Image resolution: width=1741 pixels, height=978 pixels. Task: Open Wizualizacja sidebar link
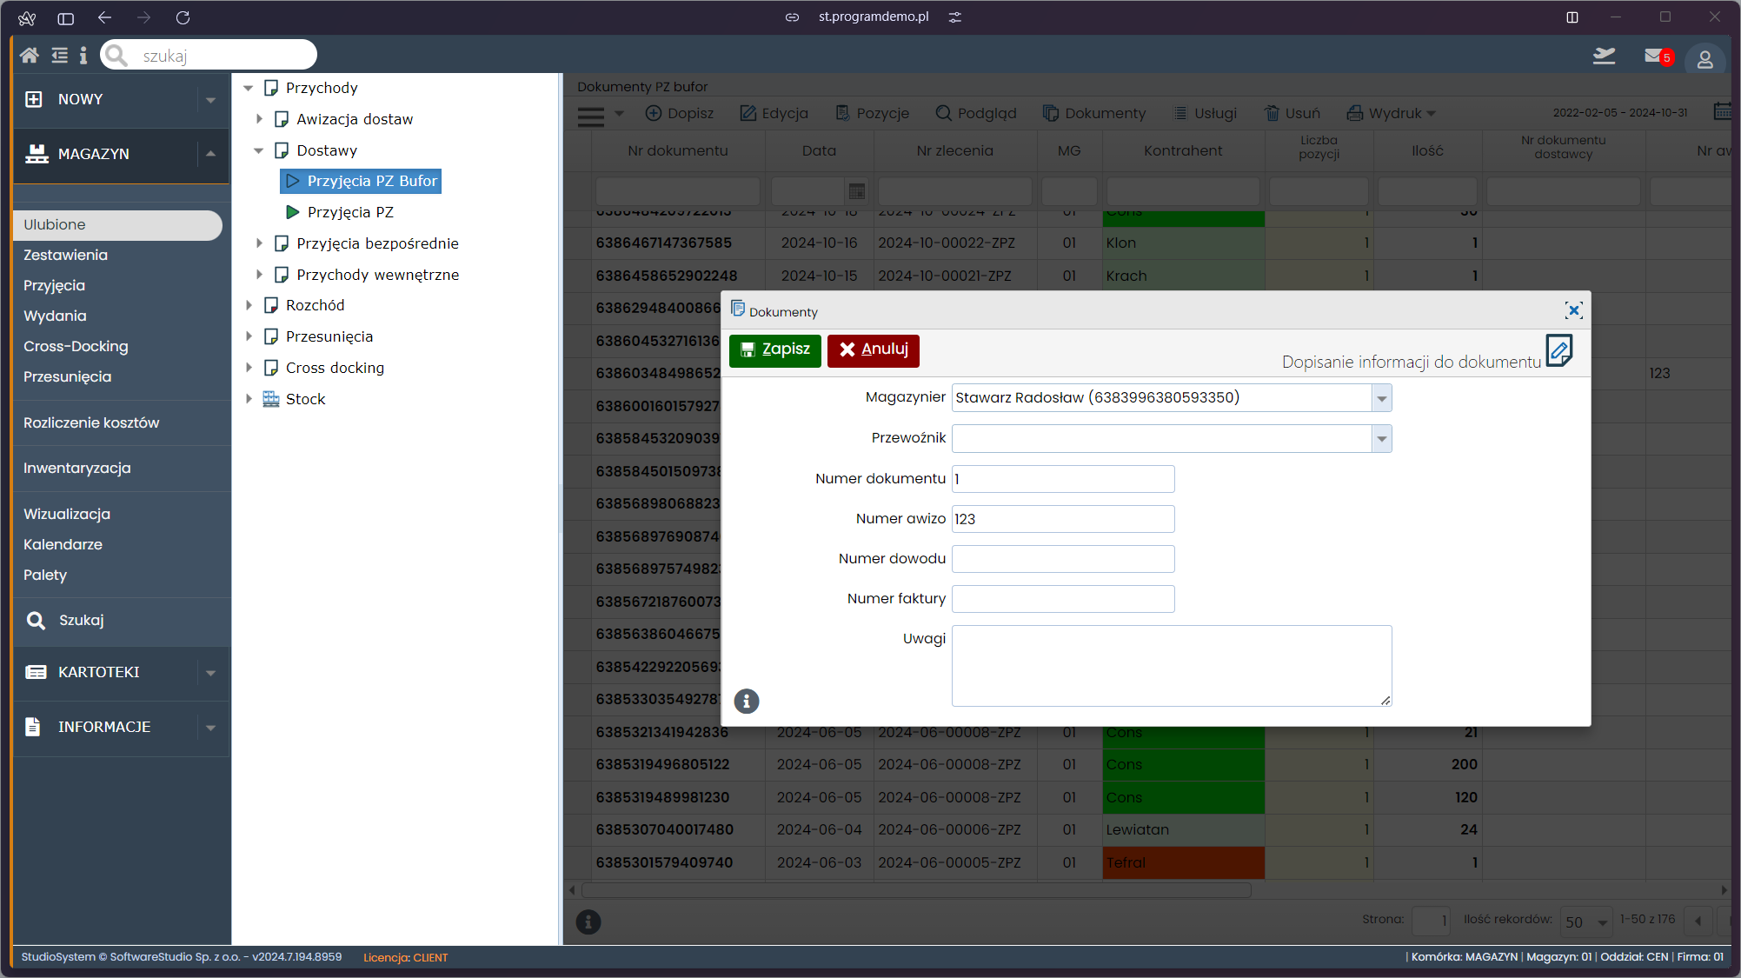coord(67,515)
